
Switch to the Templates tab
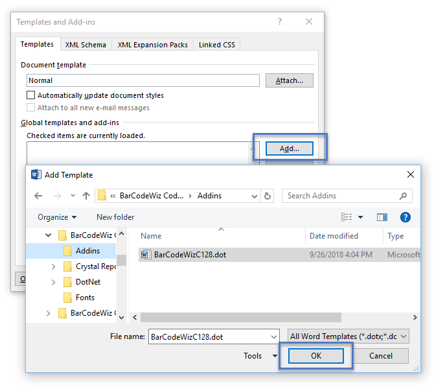[x=37, y=44]
